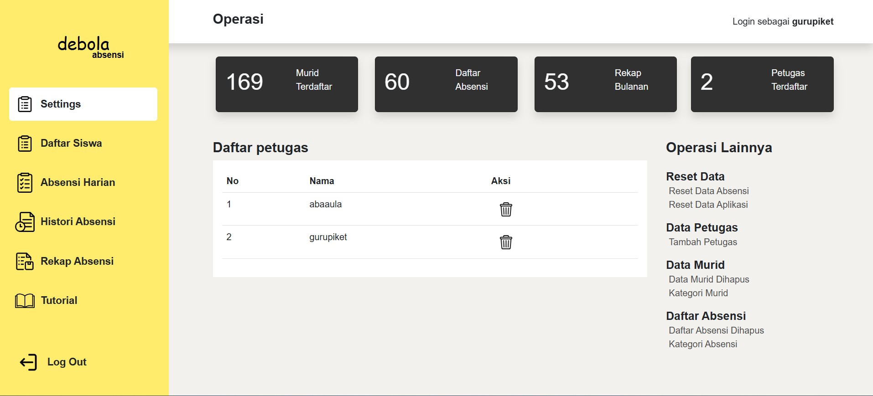
Task: Open Histori Absensi from sidebar
Action: (78, 221)
